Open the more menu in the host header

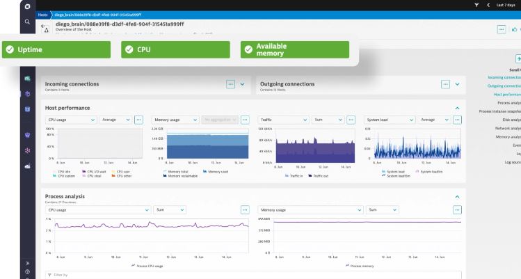[502, 30]
